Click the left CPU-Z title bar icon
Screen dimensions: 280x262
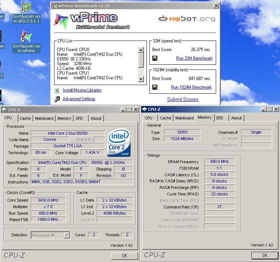tap(4, 110)
